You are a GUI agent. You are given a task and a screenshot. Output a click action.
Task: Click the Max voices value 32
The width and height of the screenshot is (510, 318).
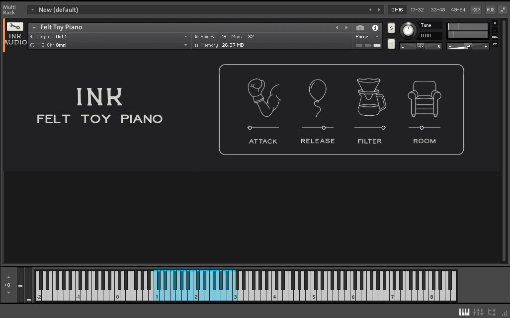[251, 36]
